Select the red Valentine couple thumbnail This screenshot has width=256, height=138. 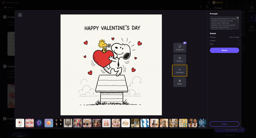click(77, 123)
